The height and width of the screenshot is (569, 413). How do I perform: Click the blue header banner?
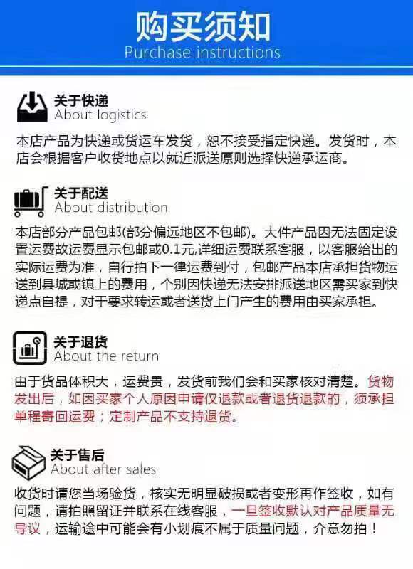pos(206,33)
